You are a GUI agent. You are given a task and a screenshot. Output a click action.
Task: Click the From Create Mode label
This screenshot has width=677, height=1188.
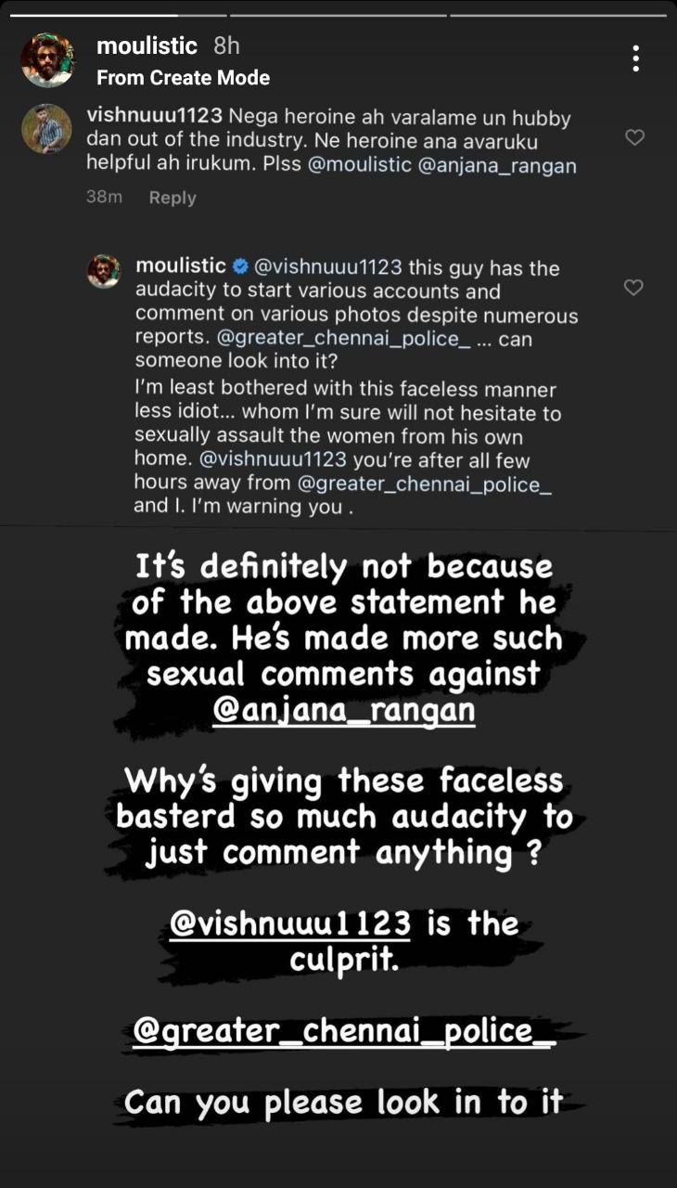183,78
